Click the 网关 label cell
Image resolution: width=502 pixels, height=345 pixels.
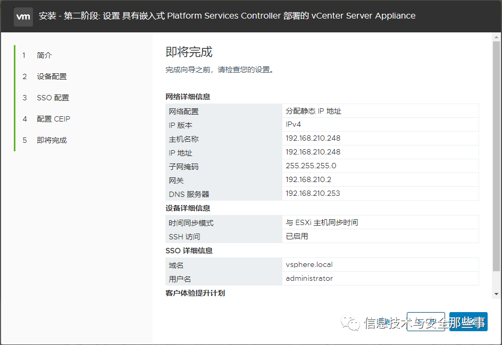[224, 180]
